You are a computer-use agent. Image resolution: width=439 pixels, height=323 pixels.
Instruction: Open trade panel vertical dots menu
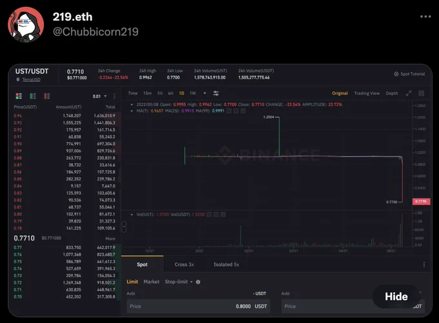[424, 264]
